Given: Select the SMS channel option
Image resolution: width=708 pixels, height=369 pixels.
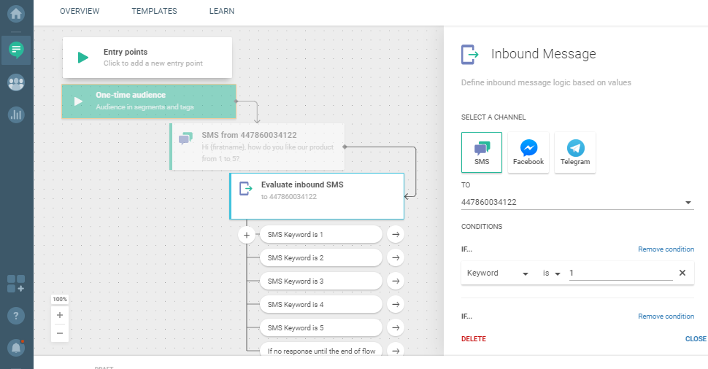Looking at the screenshot, I should tap(482, 152).
